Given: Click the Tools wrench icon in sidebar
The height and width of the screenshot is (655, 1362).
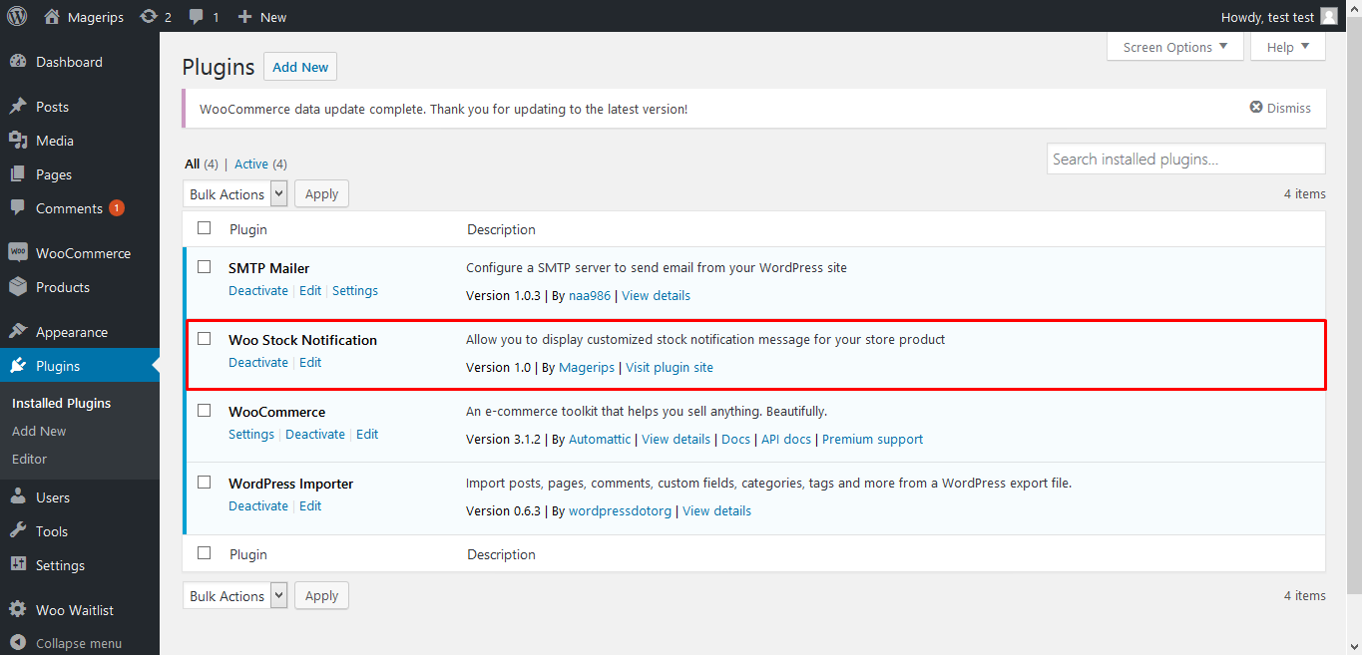Looking at the screenshot, I should (x=18, y=531).
